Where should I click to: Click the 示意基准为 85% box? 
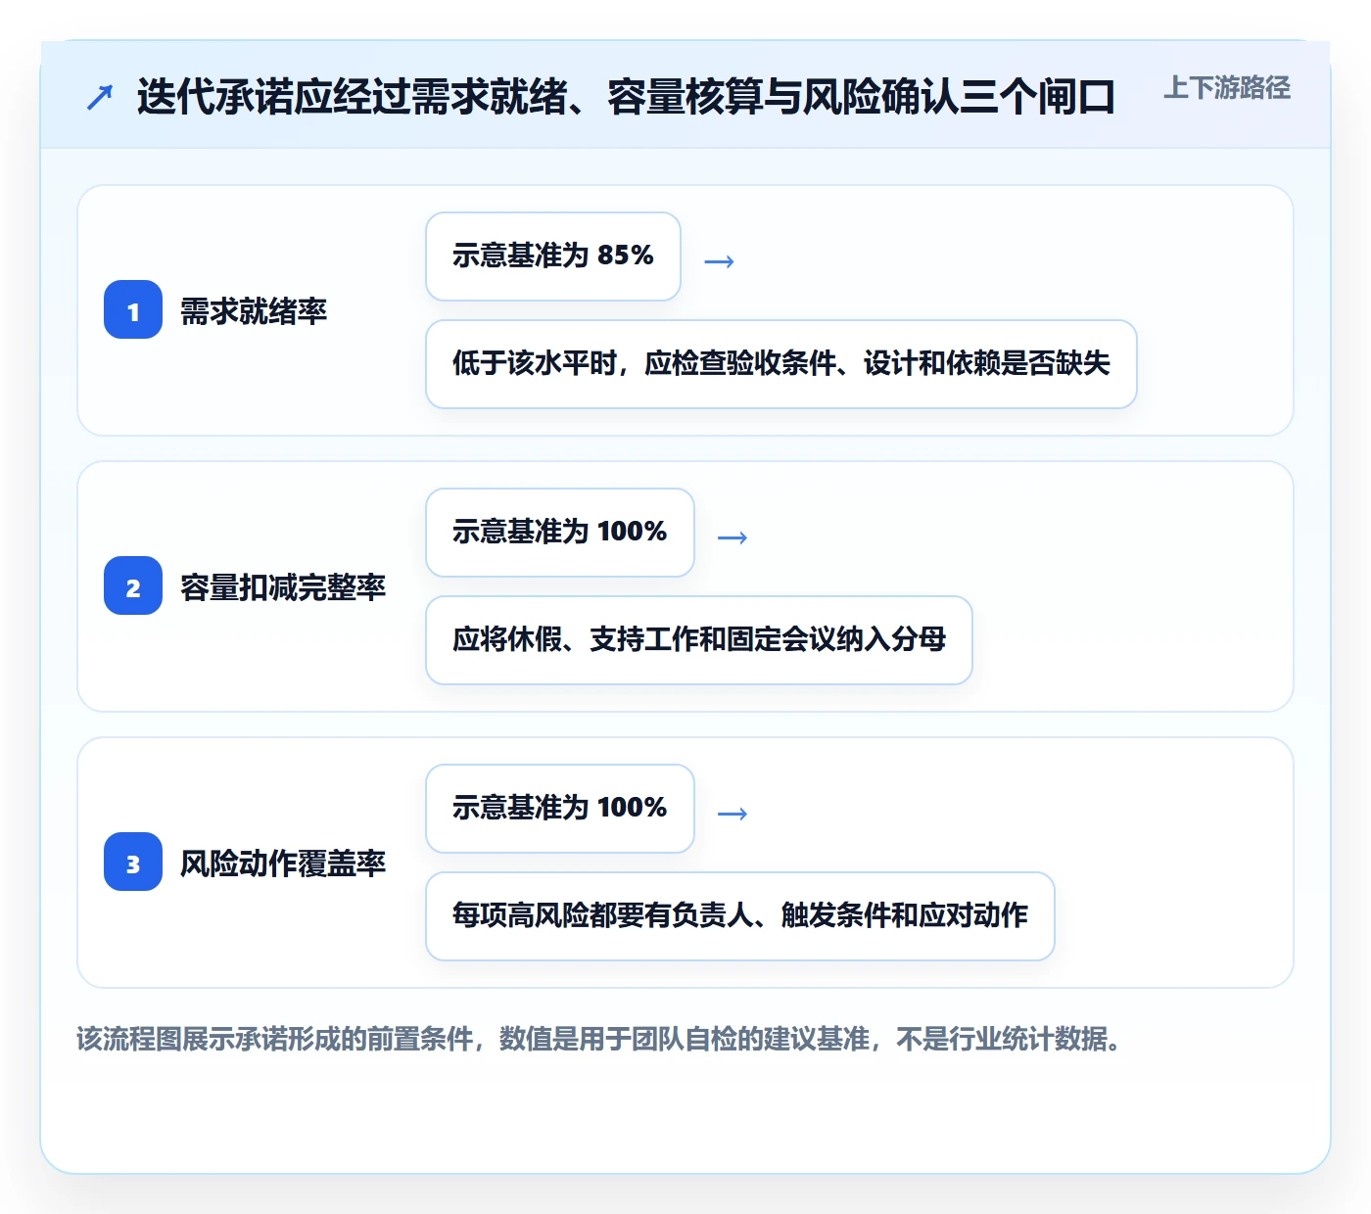(x=553, y=257)
